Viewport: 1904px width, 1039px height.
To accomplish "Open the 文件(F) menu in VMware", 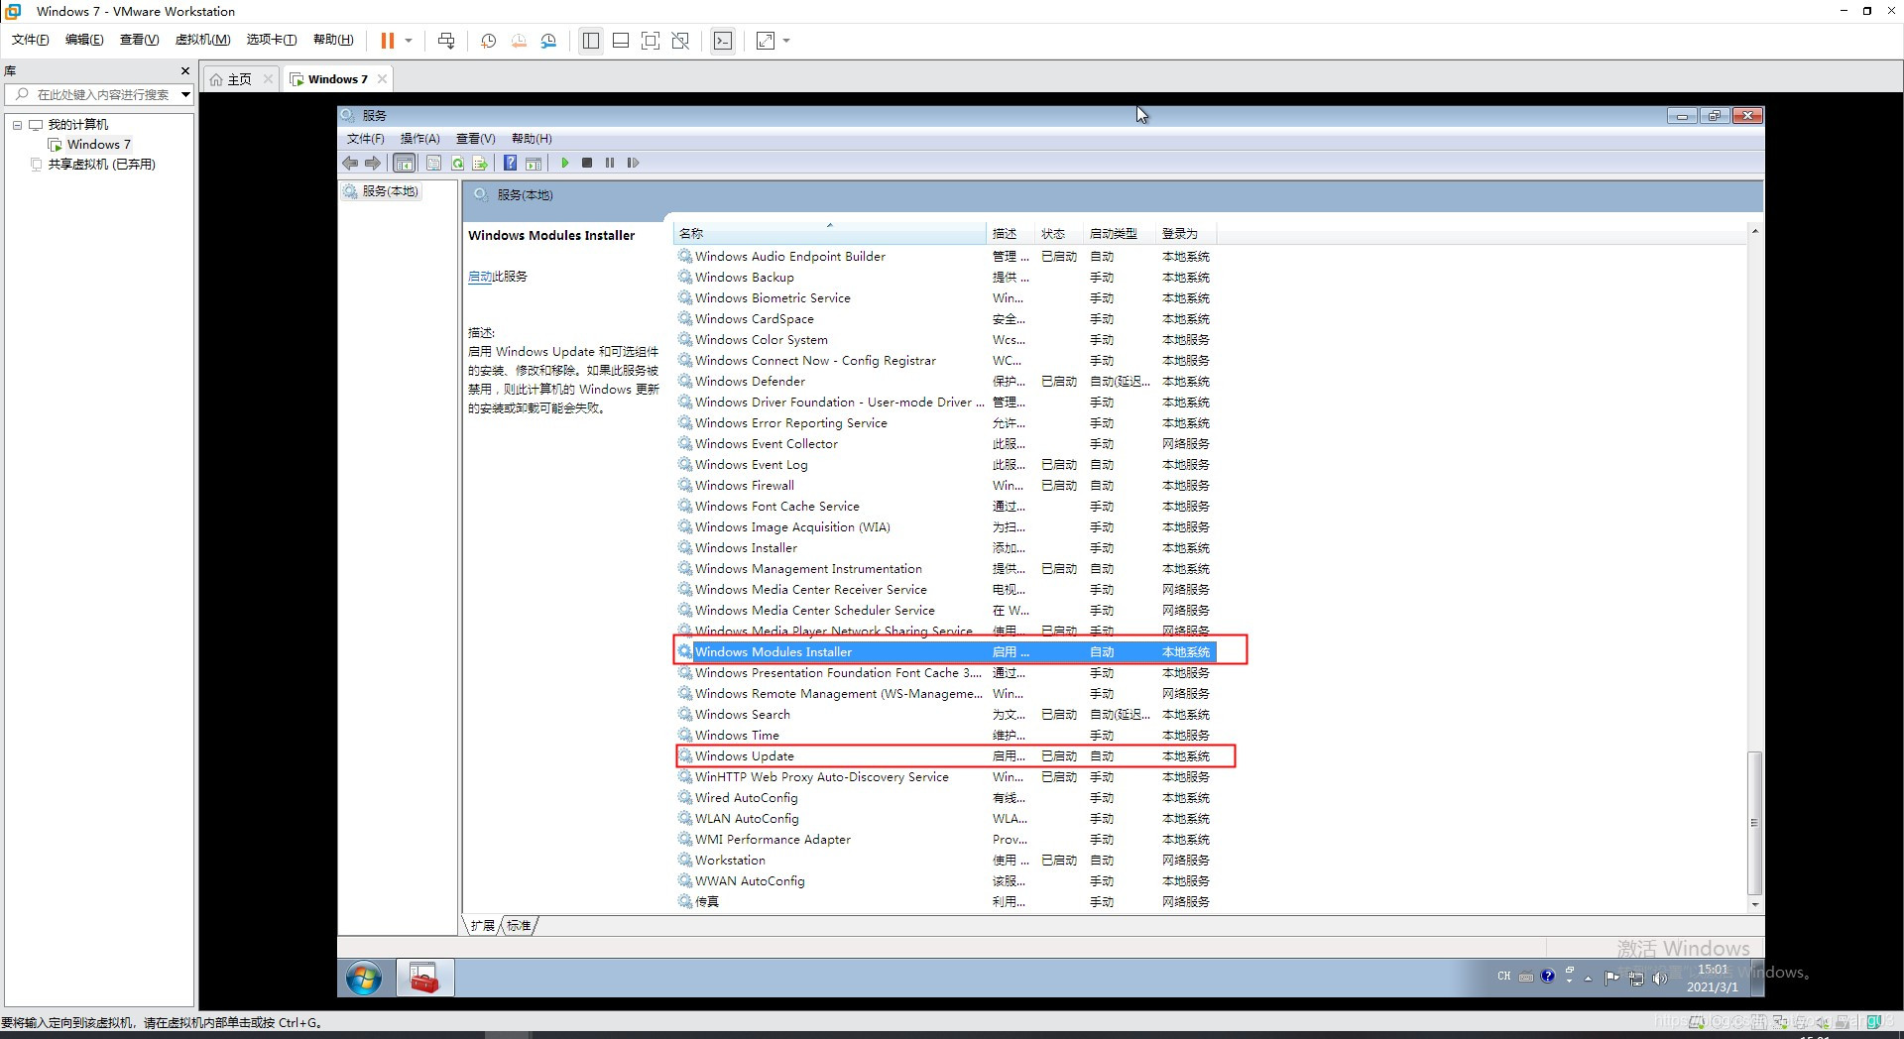I will coord(30,40).
